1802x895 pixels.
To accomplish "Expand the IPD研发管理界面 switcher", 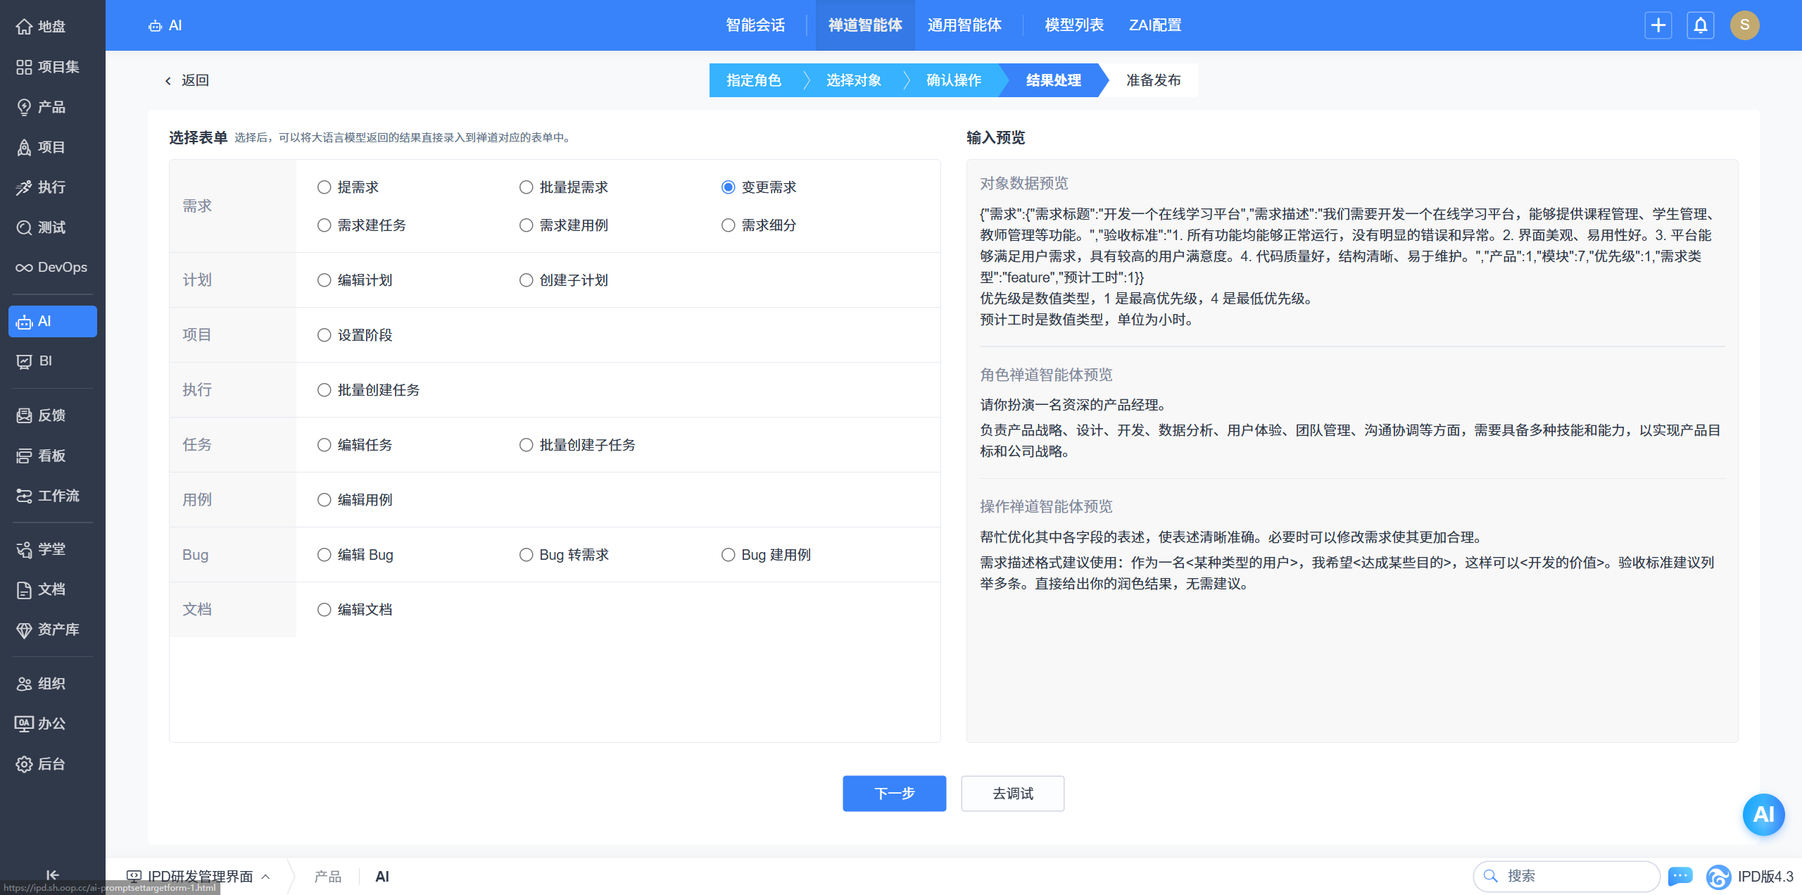I will tap(199, 877).
